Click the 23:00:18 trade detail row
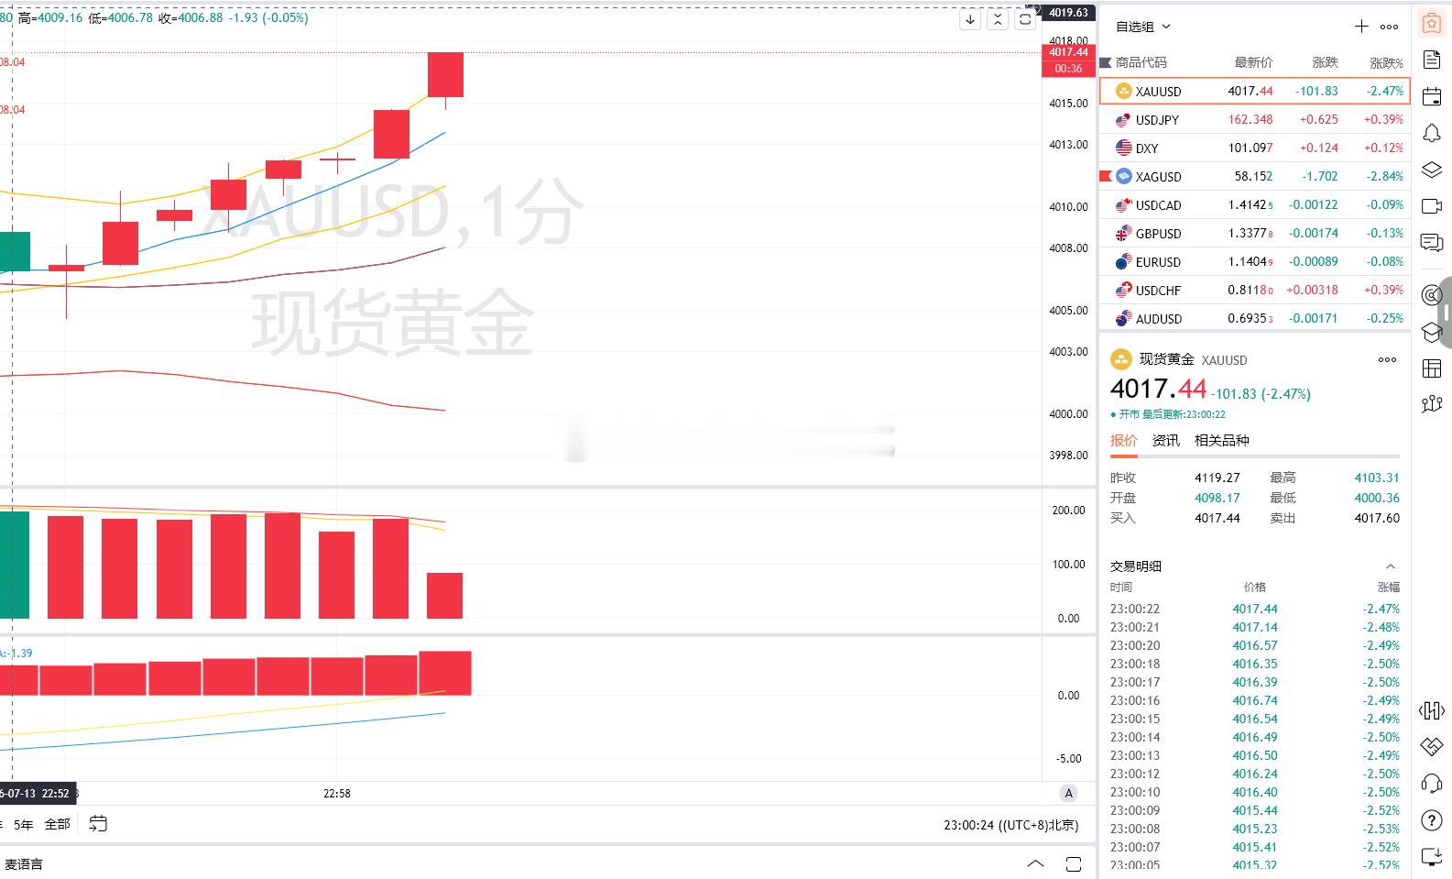This screenshot has height=879, width=1452. 1254,664
